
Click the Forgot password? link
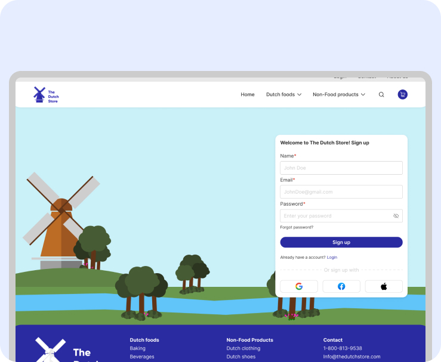[x=297, y=227]
